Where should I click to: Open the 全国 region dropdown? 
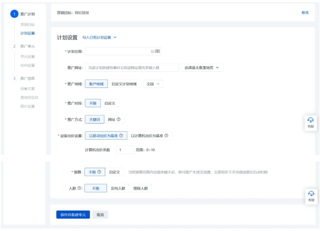[153, 84]
